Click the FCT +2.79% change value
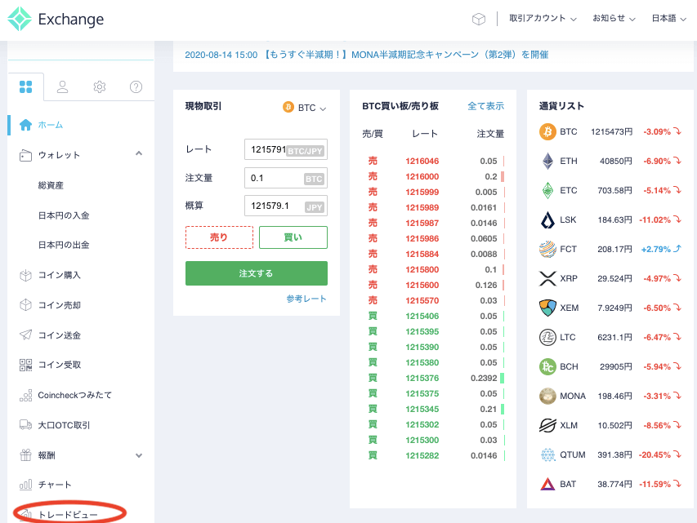 pyautogui.click(x=655, y=249)
